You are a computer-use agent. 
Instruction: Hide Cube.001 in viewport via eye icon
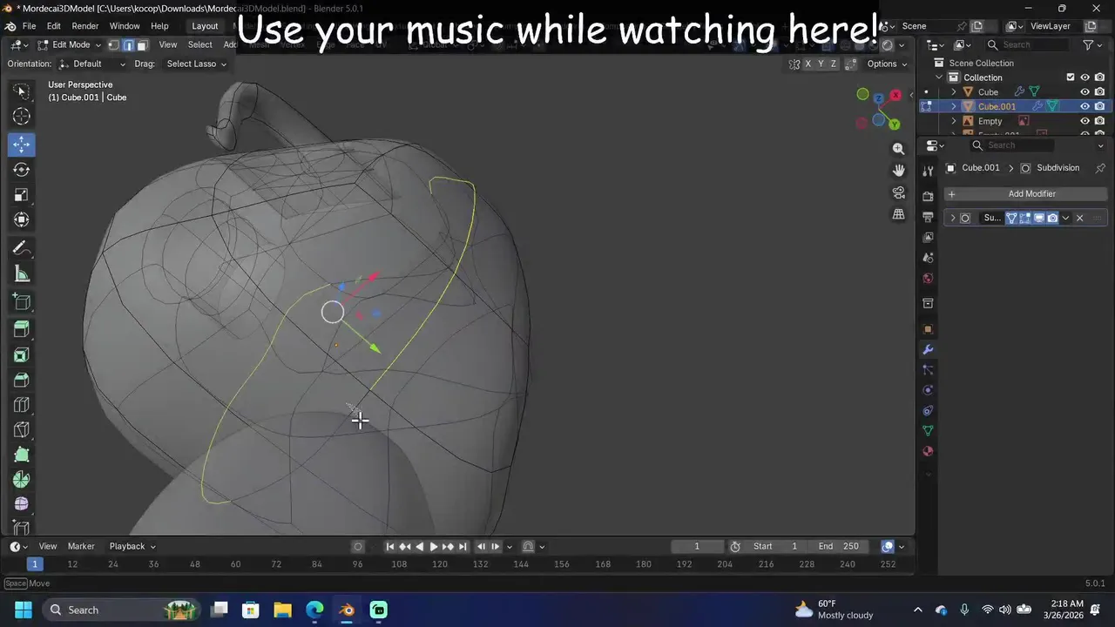pos(1085,106)
